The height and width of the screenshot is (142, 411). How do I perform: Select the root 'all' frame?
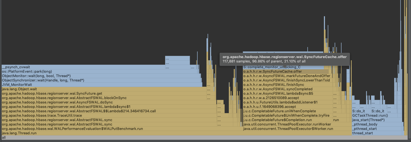[x=205, y=137]
